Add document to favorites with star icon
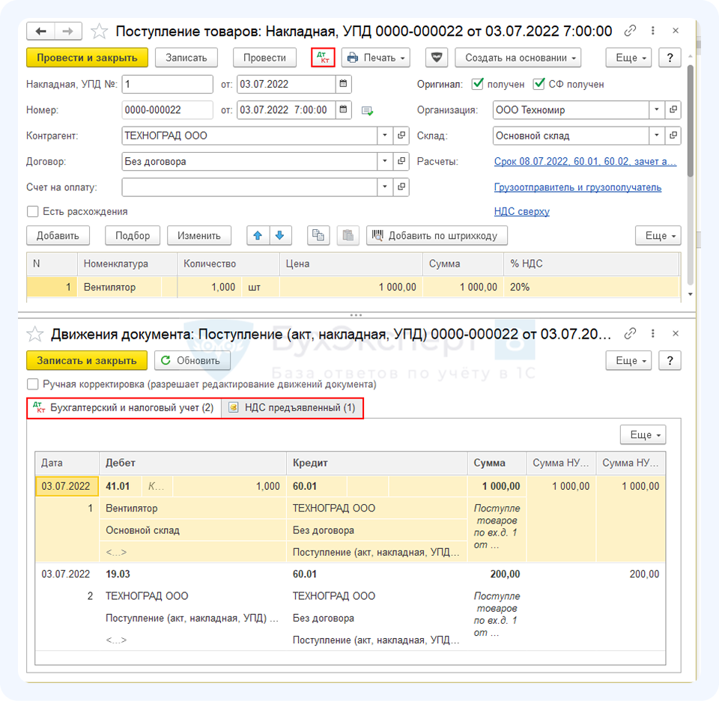This screenshot has width=719, height=701. pos(99,31)
